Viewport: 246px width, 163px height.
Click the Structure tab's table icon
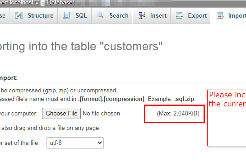pos(19,15)
